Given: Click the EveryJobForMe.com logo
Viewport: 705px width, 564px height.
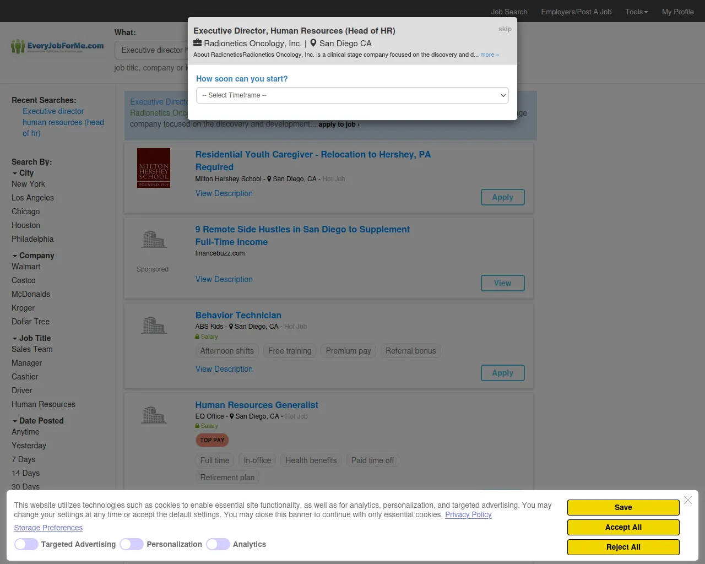Looking at the screenshot, I should click(x=57, y=47).
